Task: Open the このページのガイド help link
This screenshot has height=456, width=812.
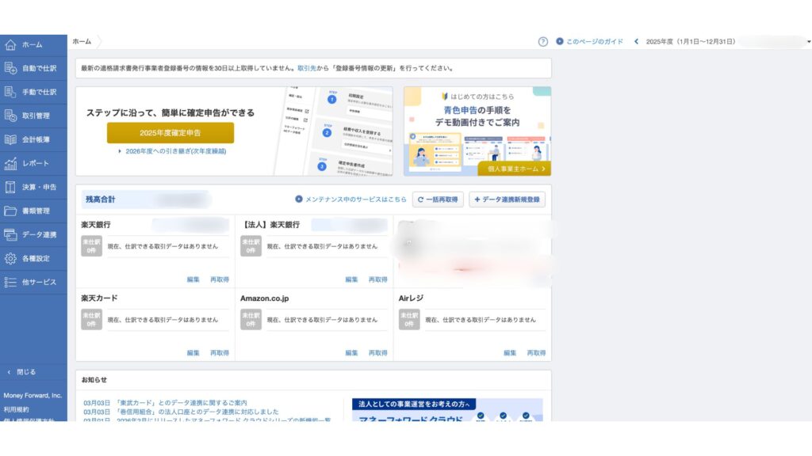Action: pos(594,40)
